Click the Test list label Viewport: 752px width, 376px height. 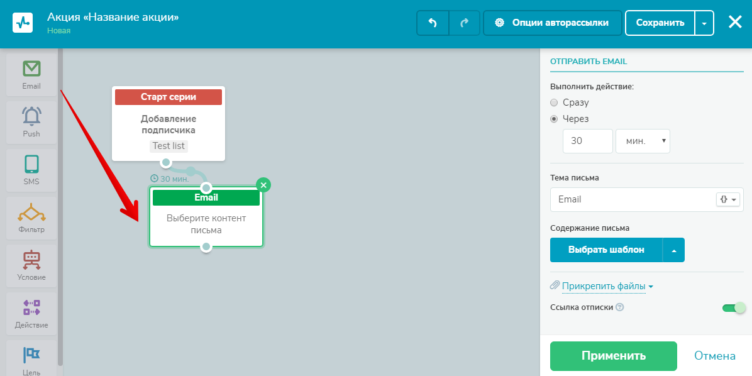169,146
